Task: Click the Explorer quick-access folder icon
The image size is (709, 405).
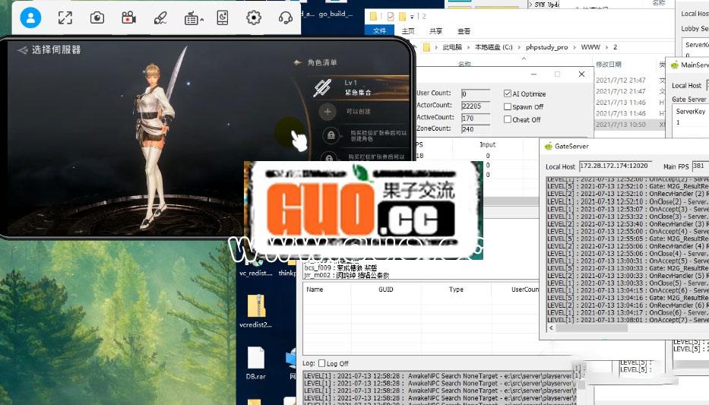Action: (373, 17)
